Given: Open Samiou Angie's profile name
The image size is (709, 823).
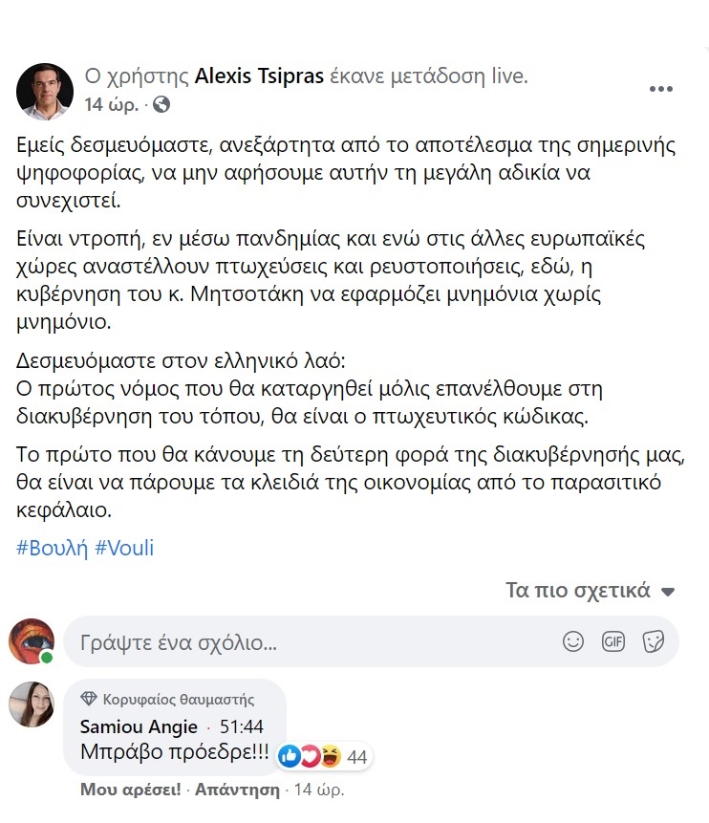Looking at the screenshot, I should click(x=139, y=727).
